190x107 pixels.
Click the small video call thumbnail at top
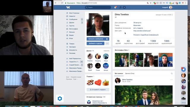tap(47, 7)
